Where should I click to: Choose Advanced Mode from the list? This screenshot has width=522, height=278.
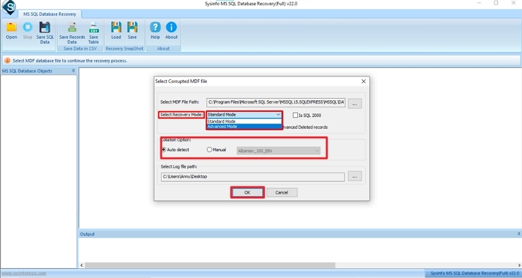244,126
